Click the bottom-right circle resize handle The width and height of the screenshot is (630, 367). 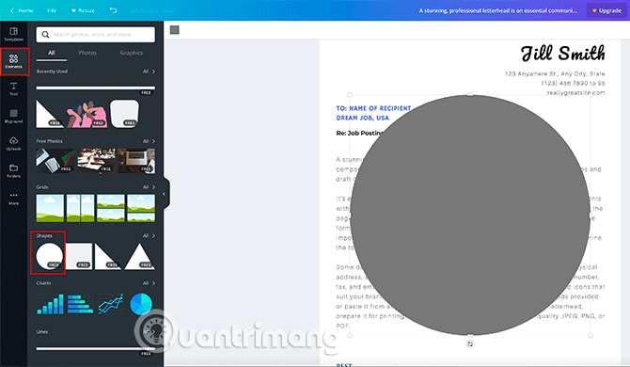(x=591, y=335)
